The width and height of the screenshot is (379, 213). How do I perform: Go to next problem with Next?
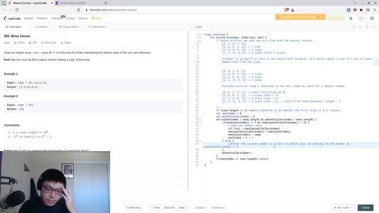[x=183, y=208]
